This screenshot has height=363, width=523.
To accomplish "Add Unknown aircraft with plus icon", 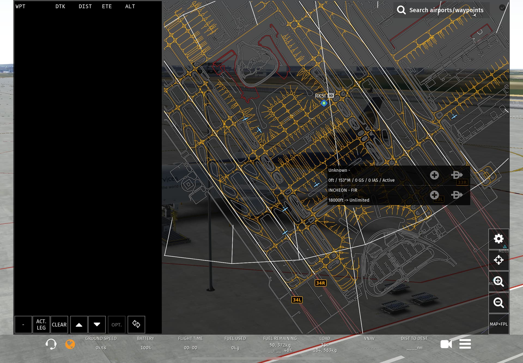I will pos(434,175).
